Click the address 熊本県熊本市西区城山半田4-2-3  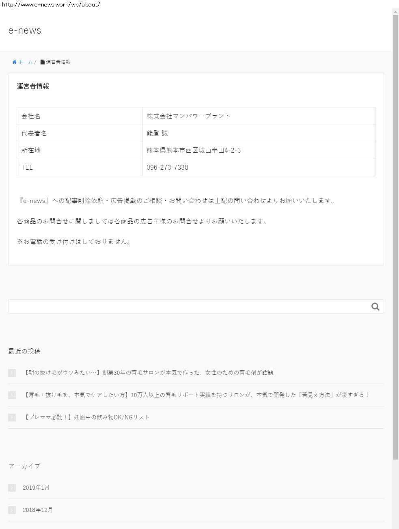click(x=194, y=150)
